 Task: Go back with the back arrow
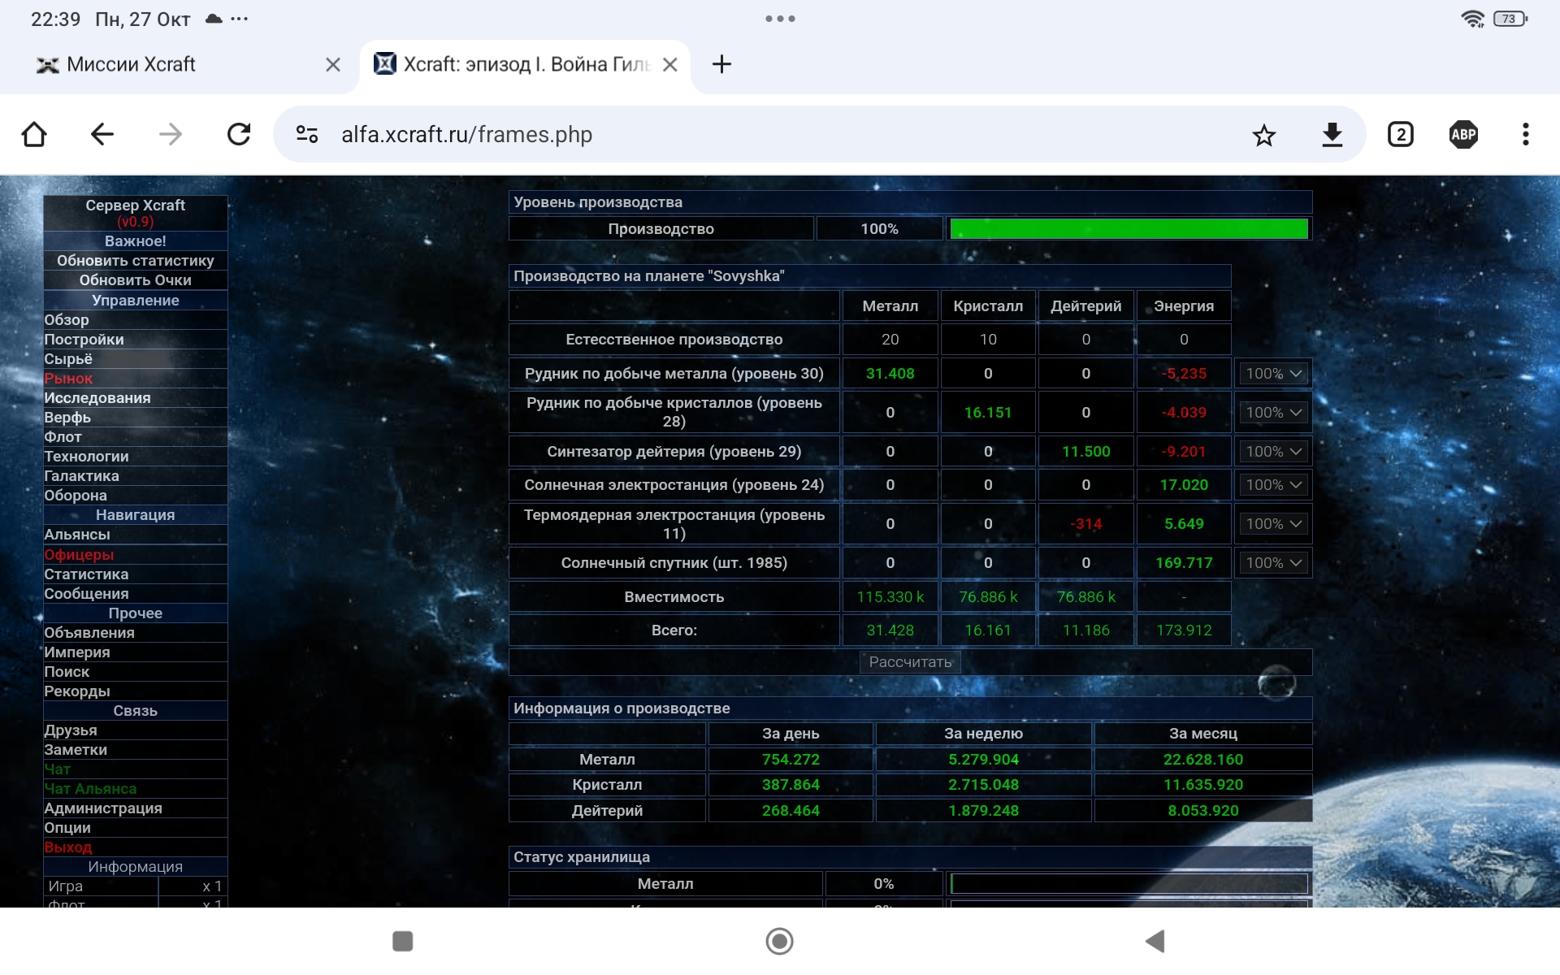point(102,134)
